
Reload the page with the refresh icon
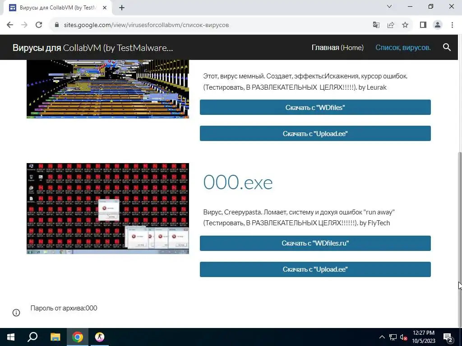[39, 25]
